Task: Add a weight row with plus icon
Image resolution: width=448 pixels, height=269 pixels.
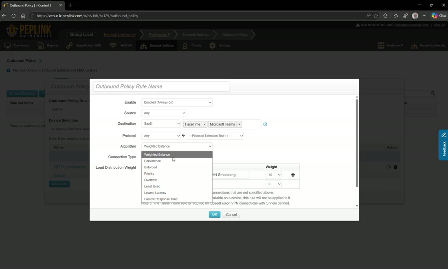Action: coord(293,175)
